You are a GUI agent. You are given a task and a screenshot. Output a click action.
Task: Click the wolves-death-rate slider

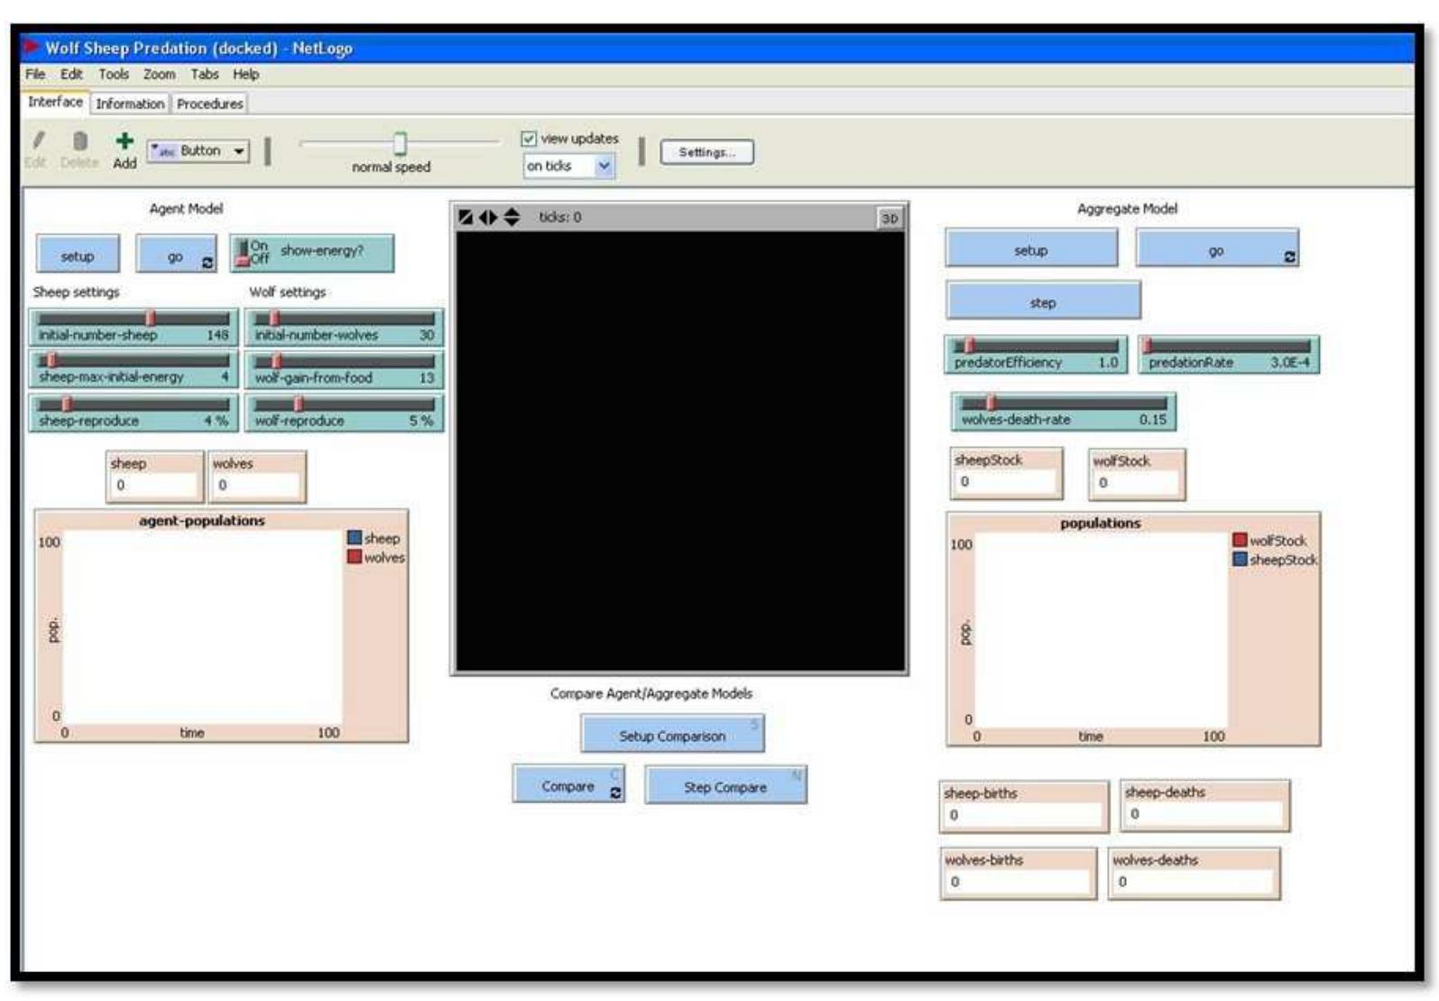[1063, 412]
